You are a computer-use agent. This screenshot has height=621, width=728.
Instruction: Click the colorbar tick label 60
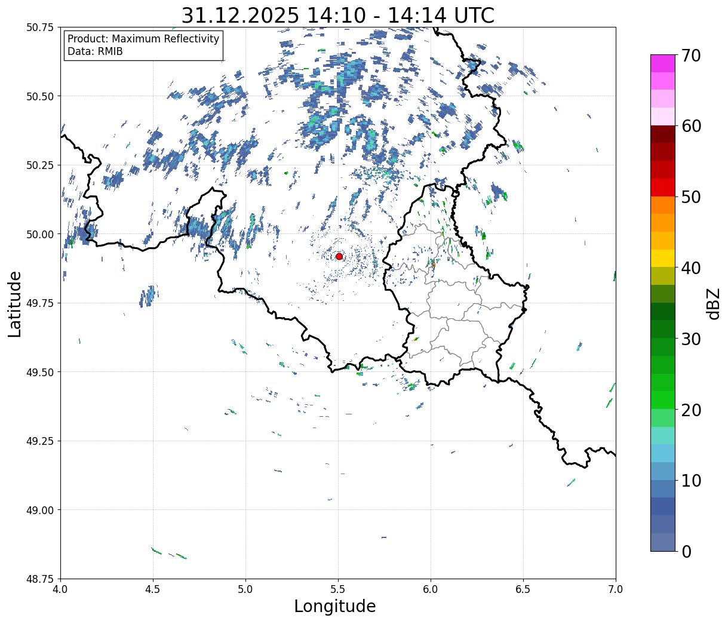(x=690, y=126)
